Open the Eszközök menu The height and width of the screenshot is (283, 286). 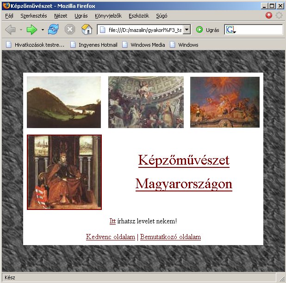pyautogui.click(x=139, y=16)
